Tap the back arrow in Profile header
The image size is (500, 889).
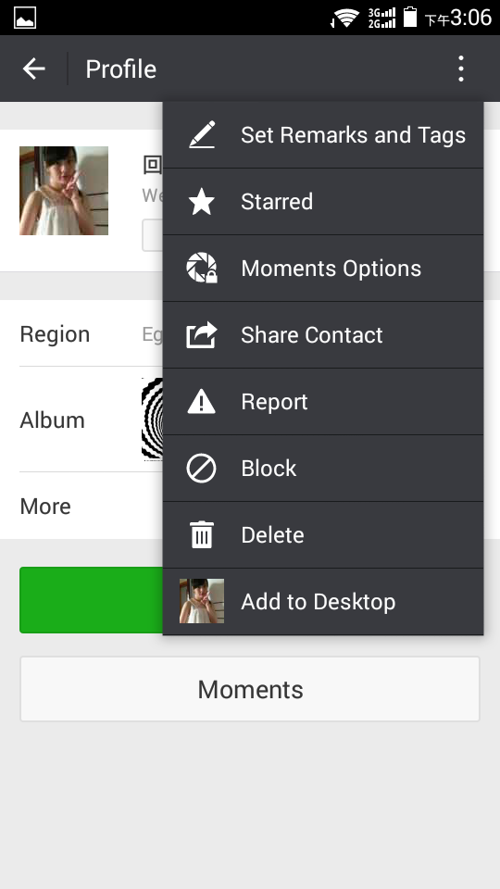[x=34, y=69]
